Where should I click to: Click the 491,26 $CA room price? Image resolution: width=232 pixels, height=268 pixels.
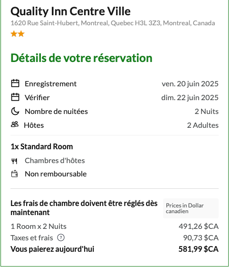pos(199,227)
